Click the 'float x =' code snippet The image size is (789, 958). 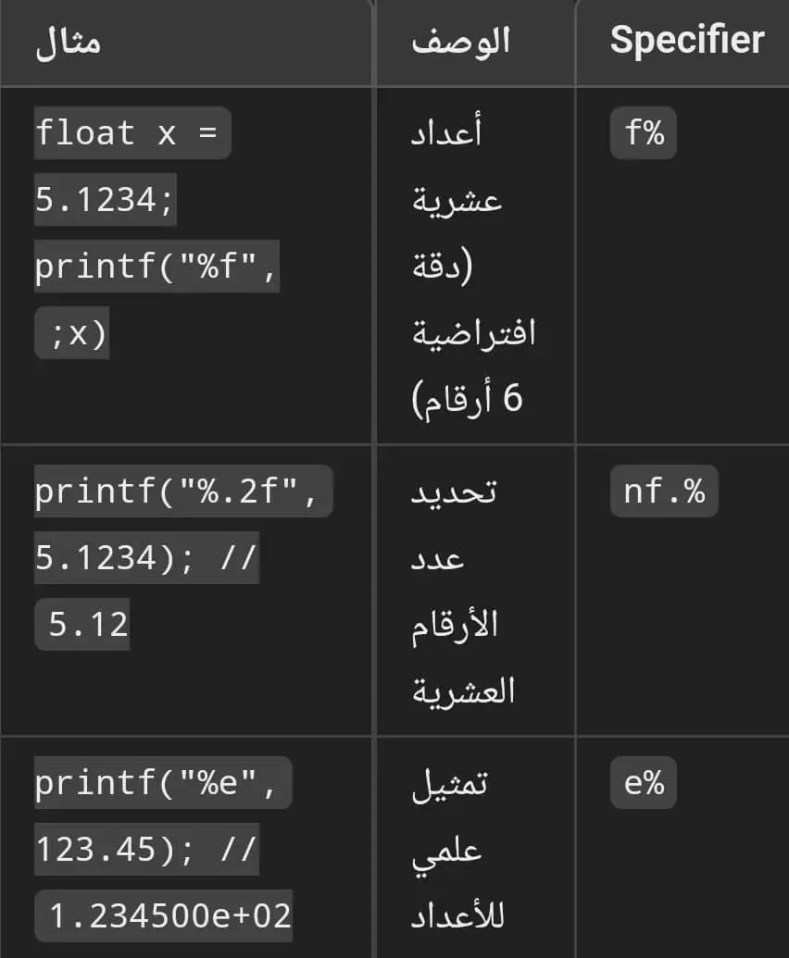[132, 132]
